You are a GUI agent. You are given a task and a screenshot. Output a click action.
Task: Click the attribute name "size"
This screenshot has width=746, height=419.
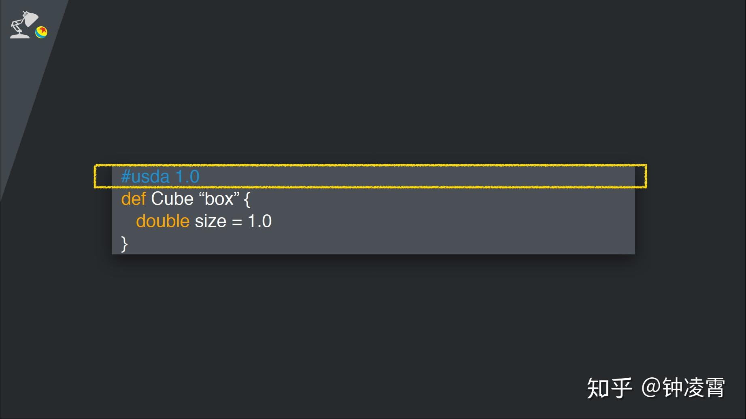210,221
